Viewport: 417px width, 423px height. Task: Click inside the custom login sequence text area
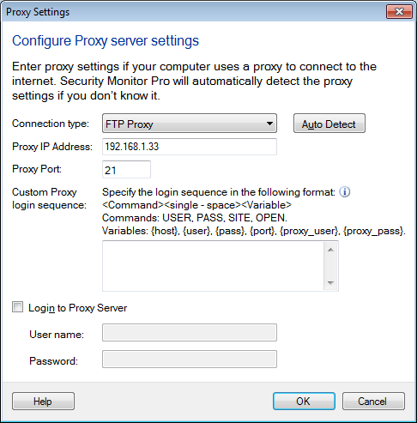[x=213, y=266]
